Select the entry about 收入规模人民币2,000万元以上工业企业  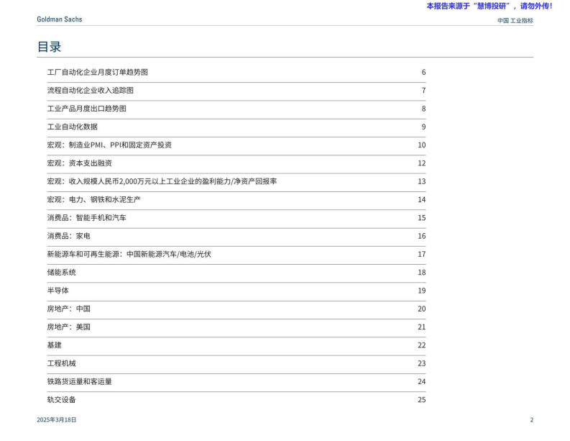pyautogui.click(x=162, y=181)
